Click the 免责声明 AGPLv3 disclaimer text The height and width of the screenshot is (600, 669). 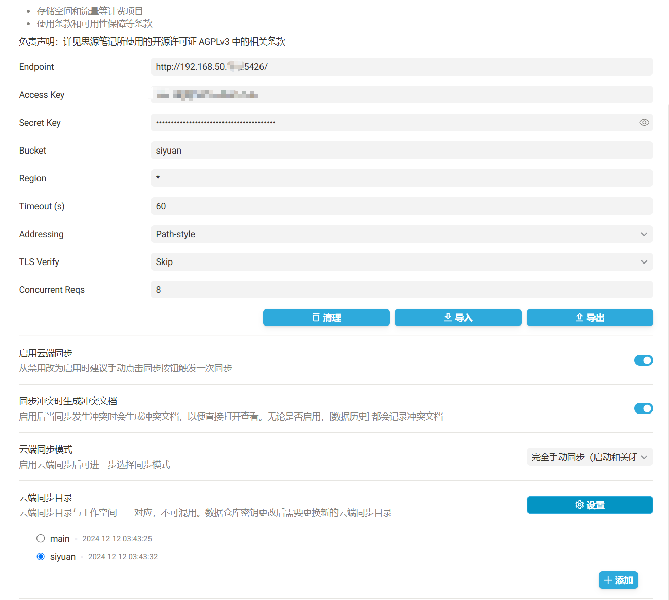click(152, 42)
